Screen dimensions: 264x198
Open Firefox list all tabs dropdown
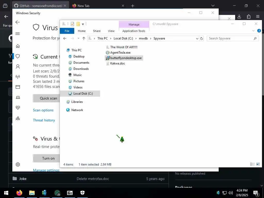(x=213, y=6)
